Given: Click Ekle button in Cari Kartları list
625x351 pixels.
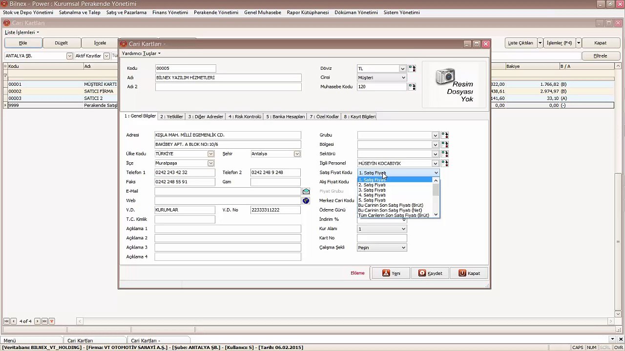Looking at the screenshot, I should click(x=23, y=43).
